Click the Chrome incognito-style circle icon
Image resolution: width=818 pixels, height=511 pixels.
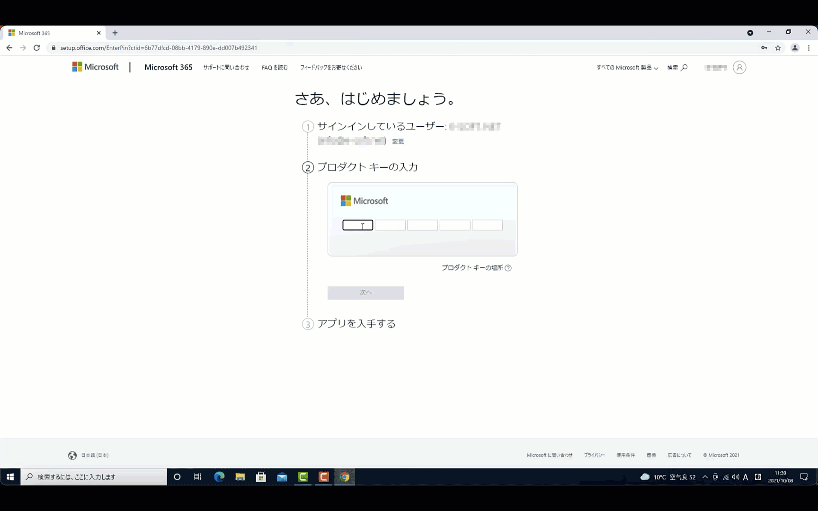(x=750, y=33)
